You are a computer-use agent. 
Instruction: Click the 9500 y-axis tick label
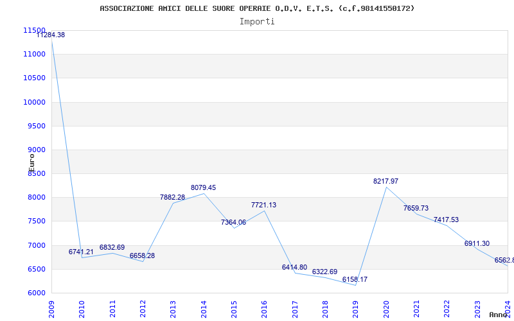(36, 126)
